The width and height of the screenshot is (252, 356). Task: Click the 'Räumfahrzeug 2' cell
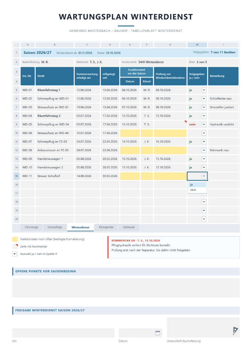55,116
